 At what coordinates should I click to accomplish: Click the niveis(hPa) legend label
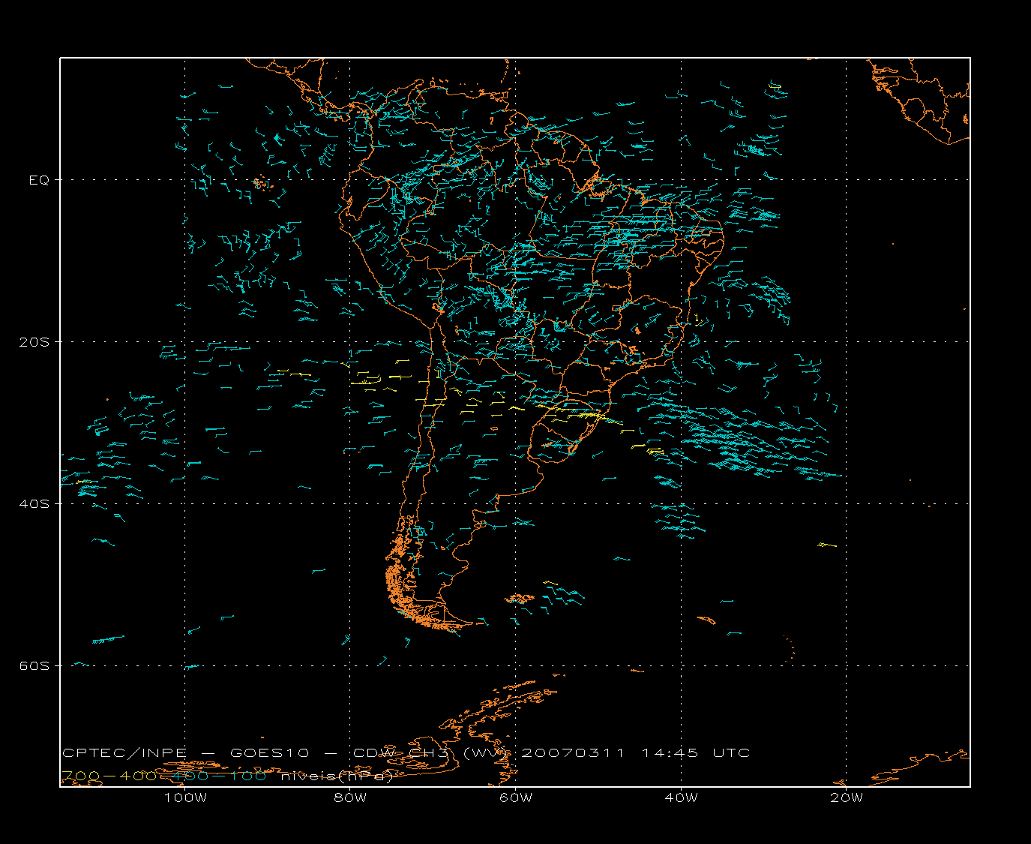click(x=337, y=776)
